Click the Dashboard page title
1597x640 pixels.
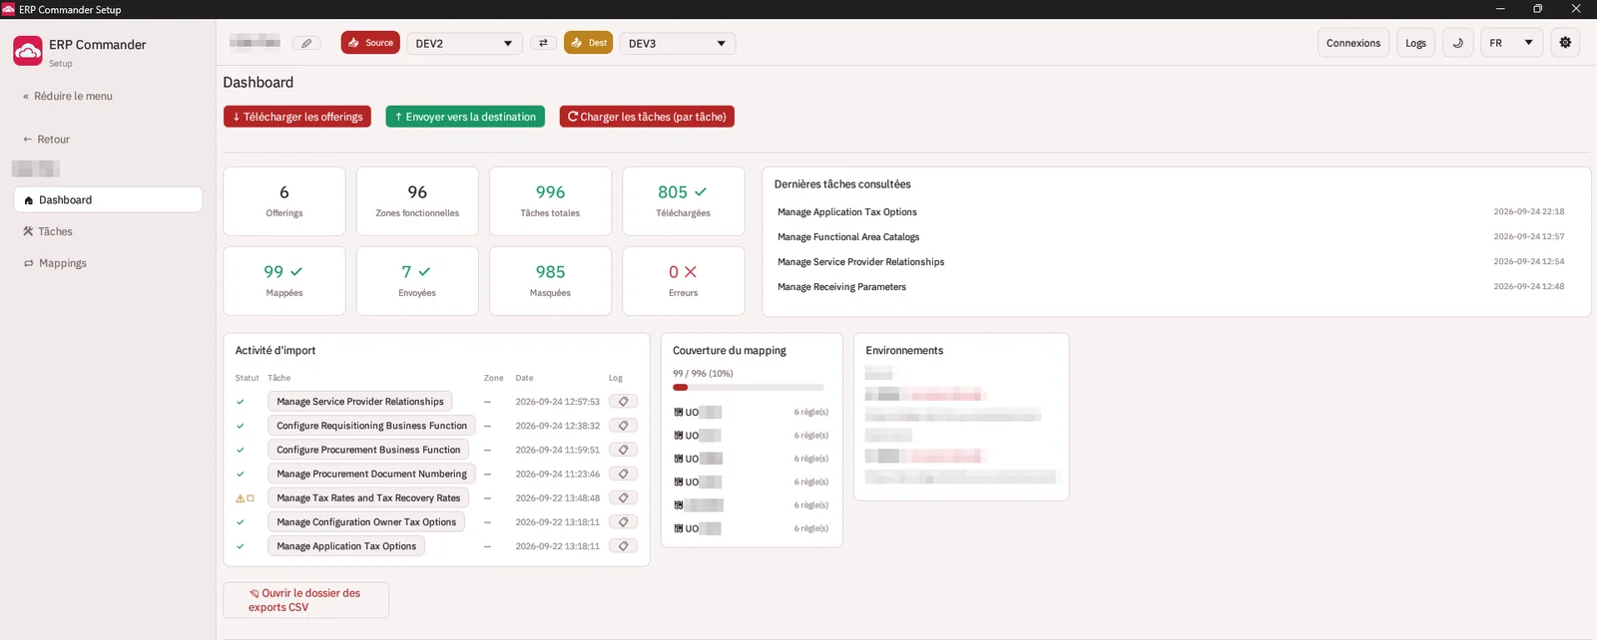pos(259,83)
